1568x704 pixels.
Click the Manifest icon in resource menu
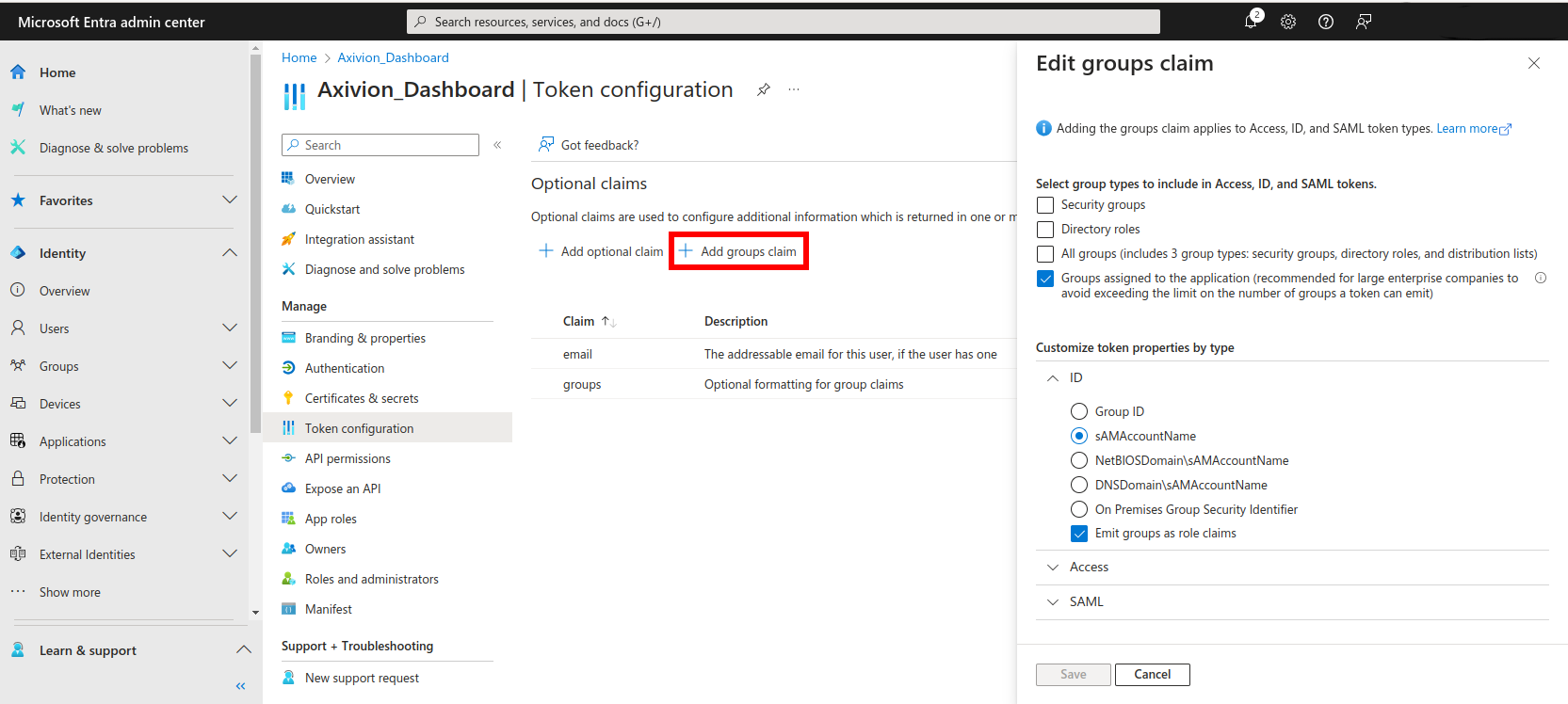pos(289,609)
